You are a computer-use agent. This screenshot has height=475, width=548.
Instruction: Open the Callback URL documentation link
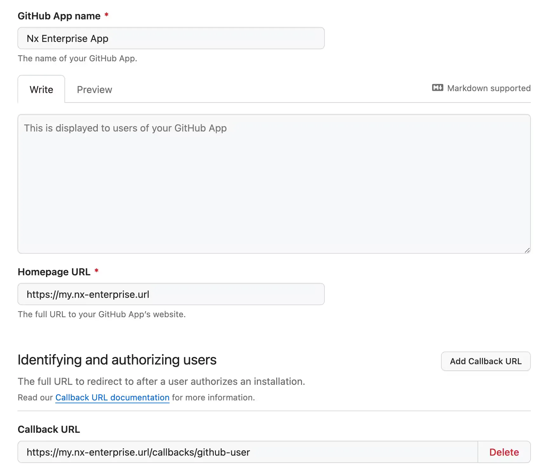pyautogui.click(x=112, y=398)
